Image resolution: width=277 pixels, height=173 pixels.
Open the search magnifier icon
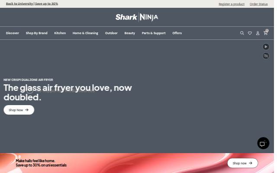[242, 33]
